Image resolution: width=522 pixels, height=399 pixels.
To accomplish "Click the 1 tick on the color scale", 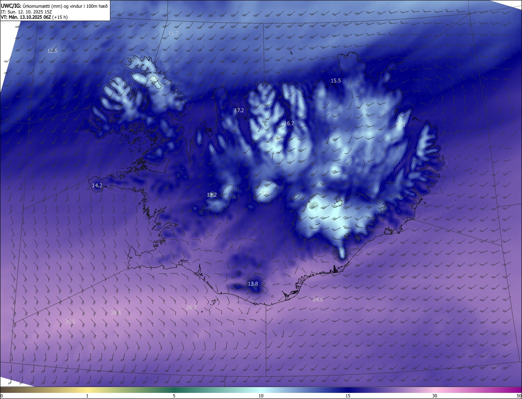I will pyautogui.click(x=87, y=396).
